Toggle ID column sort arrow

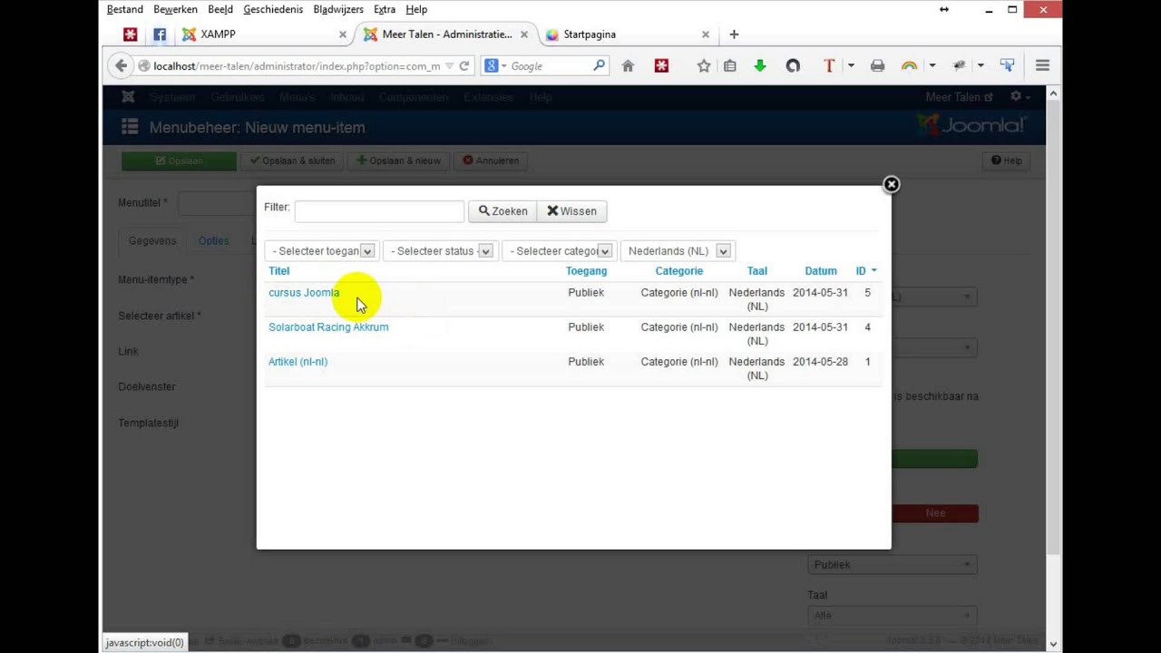tap(873, 271)
